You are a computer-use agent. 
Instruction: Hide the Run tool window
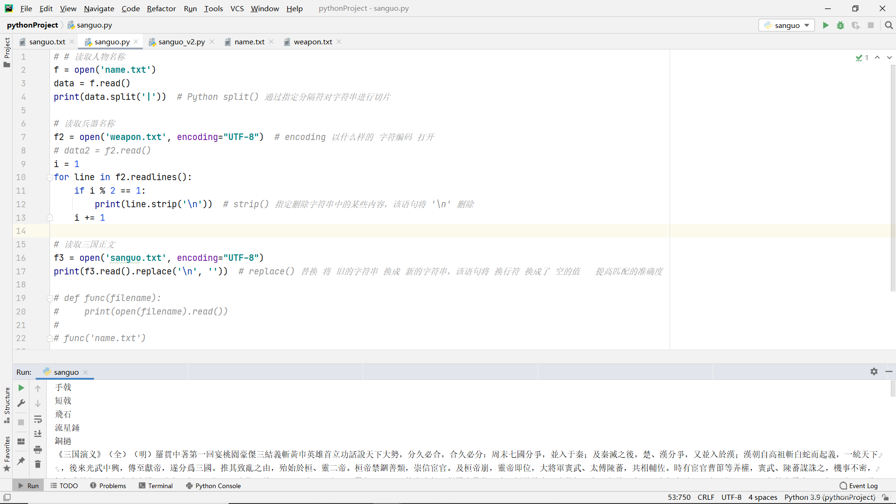click(x=889, y=371)
